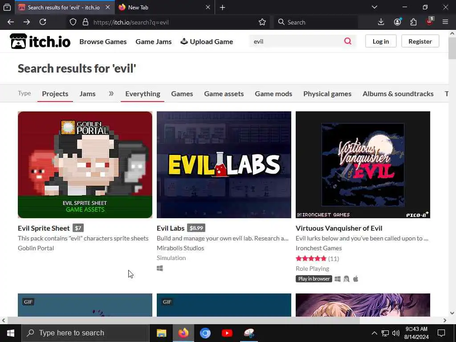Screen dimensions: 456x342
Task: Open the notifications center icon
Action: point(441,333)
